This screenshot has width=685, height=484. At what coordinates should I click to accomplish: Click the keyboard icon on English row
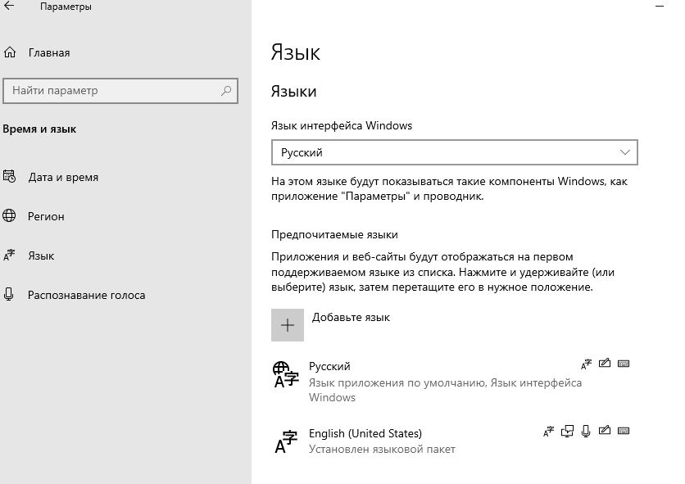pos(624,431)
